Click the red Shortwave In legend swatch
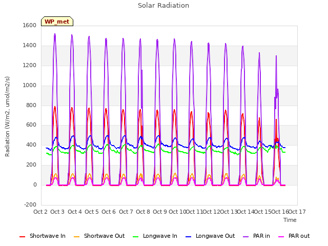The width and height of the screenshot is (328, 246). click(x=22, y=237)
